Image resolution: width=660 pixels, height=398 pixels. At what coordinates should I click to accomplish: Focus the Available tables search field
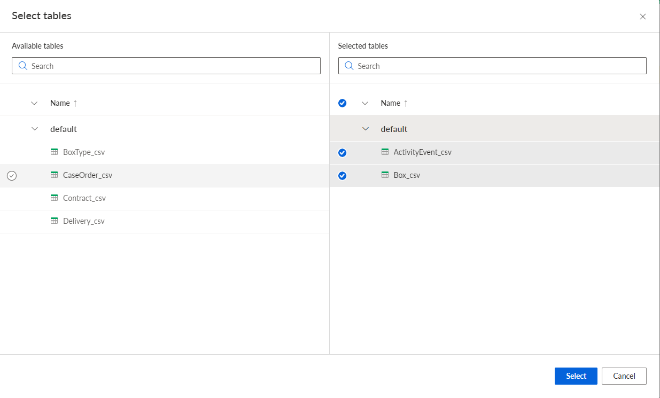[x=166, y=66]
